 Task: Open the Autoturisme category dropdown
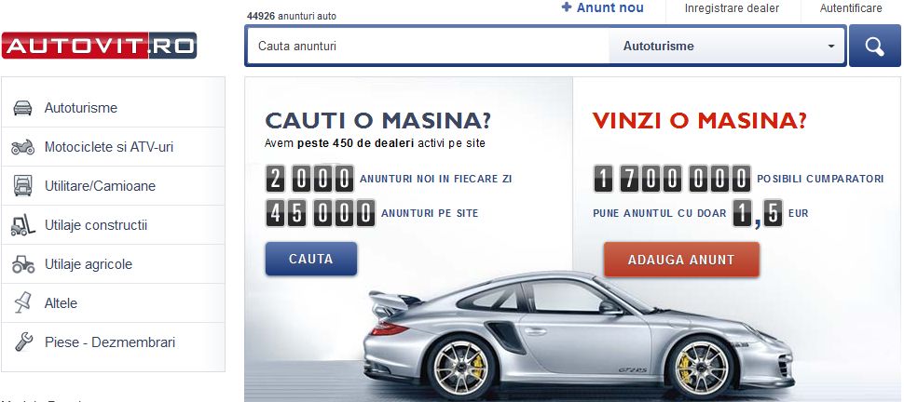(x=727, y=47)
